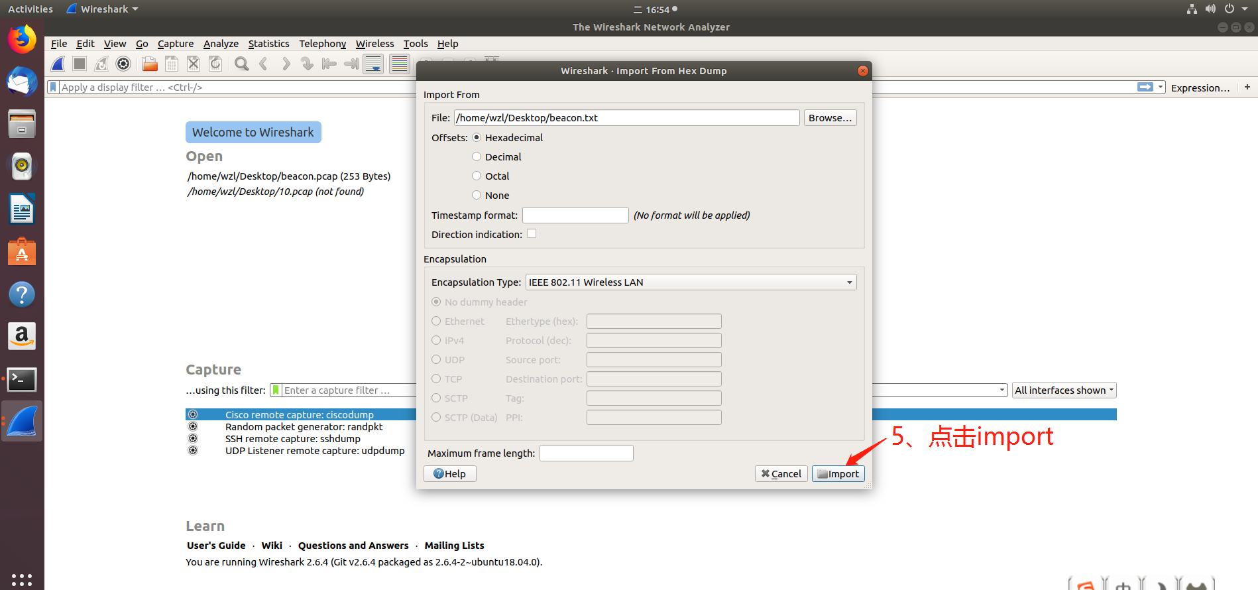The width and height of the screenshot is (1258, 590).
Task: Click the stop capture square icon
Action: click(x=80, y=64)
